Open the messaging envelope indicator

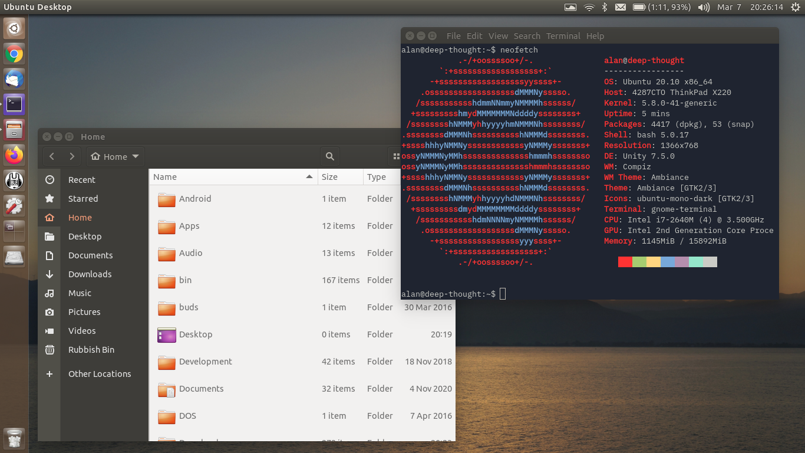[620, 7]
